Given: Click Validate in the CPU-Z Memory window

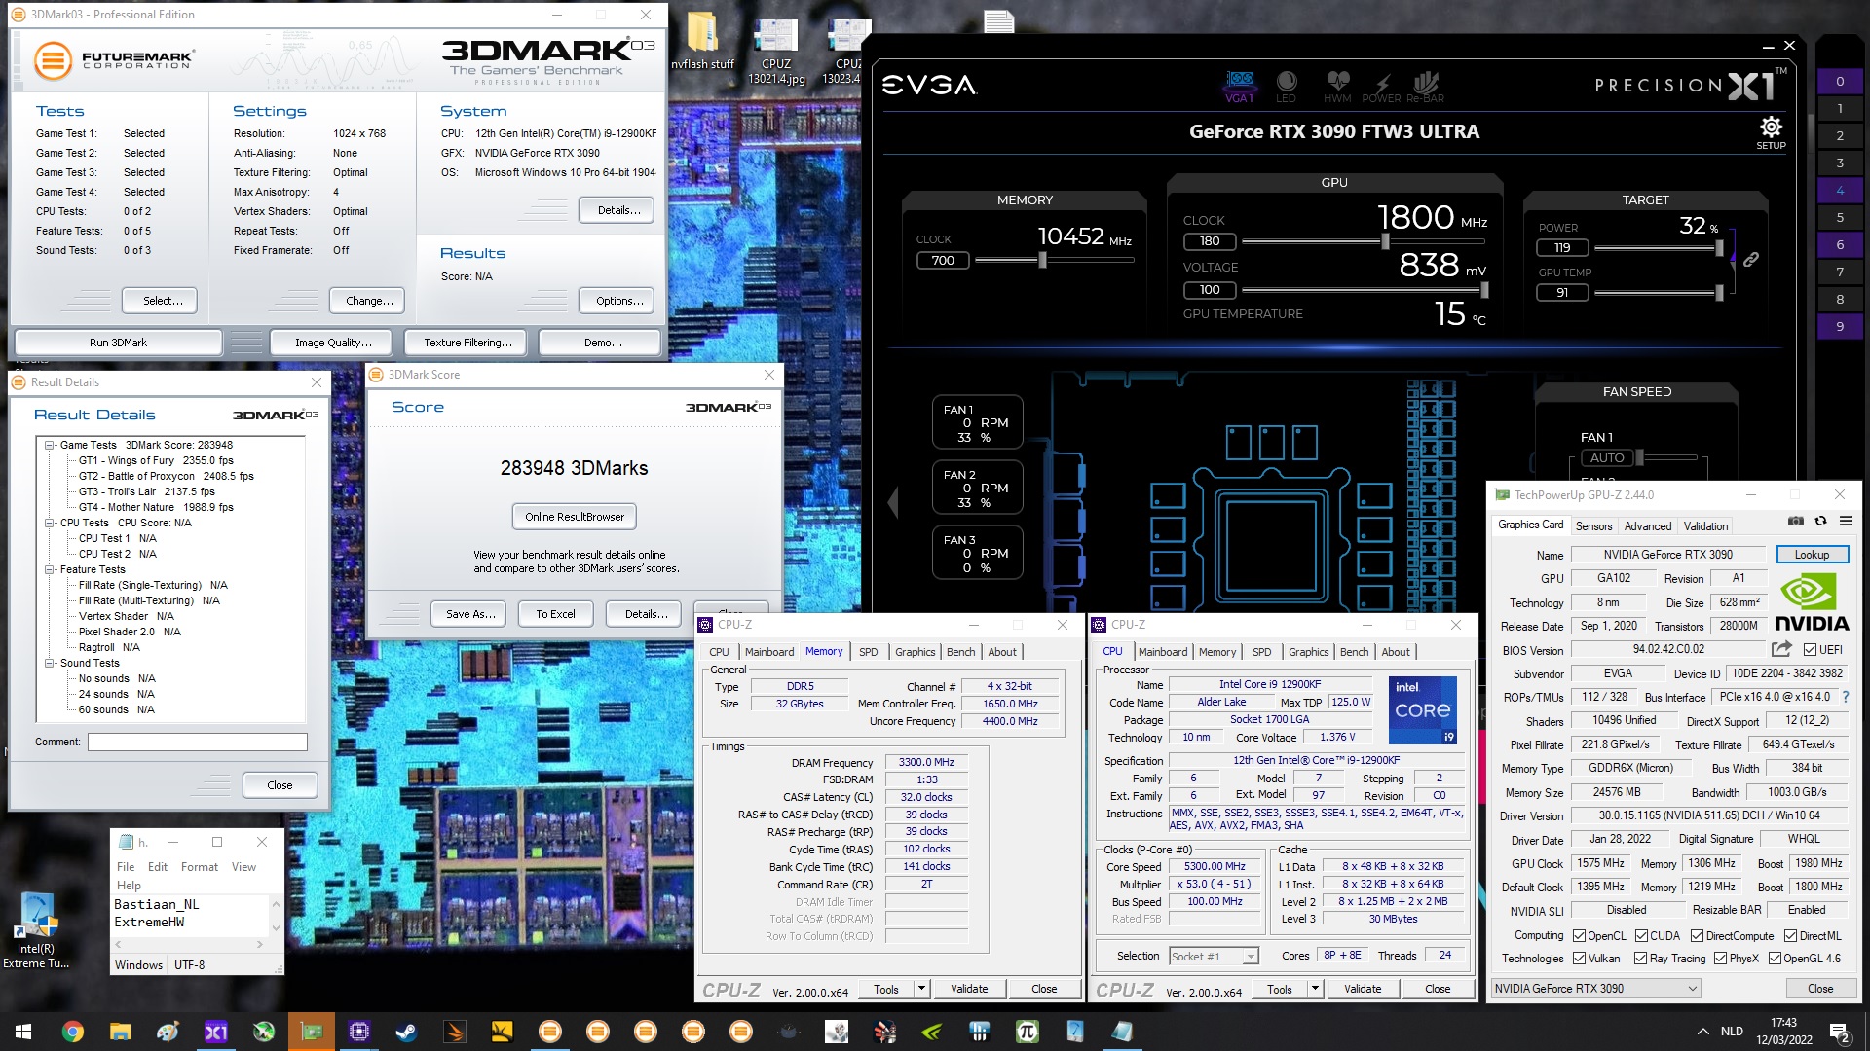Looking at the screenshot, I should click(x=969, y=989).
